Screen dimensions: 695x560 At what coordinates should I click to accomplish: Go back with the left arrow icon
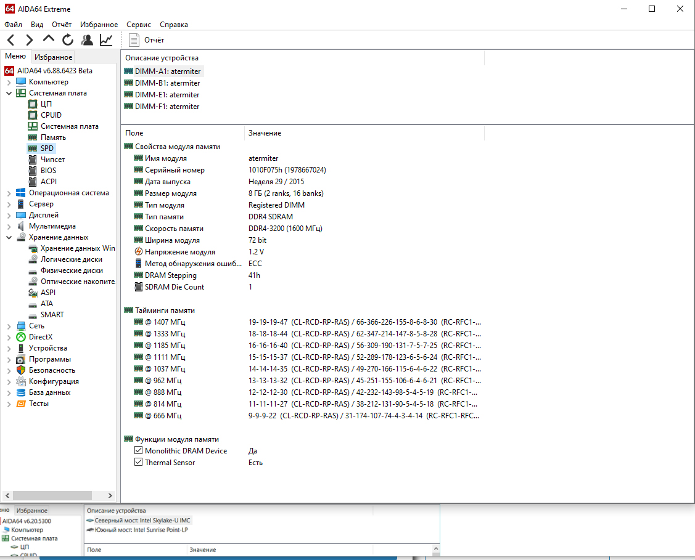tap(11, 40)
